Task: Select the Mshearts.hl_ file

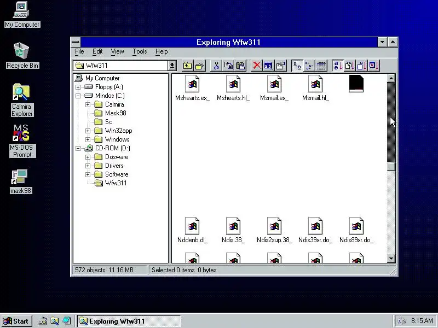Action: 233,88
